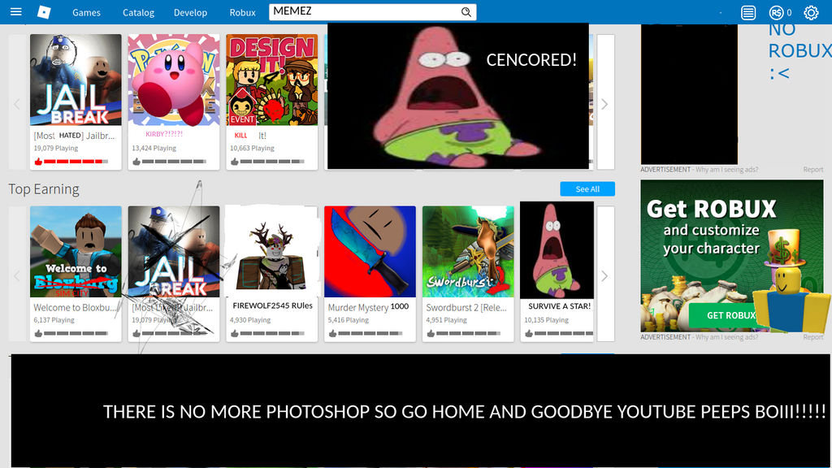Click the 'FIREWOLF2545 RUles' game title
The image size is (832, 468).
(x=273, y=305)
